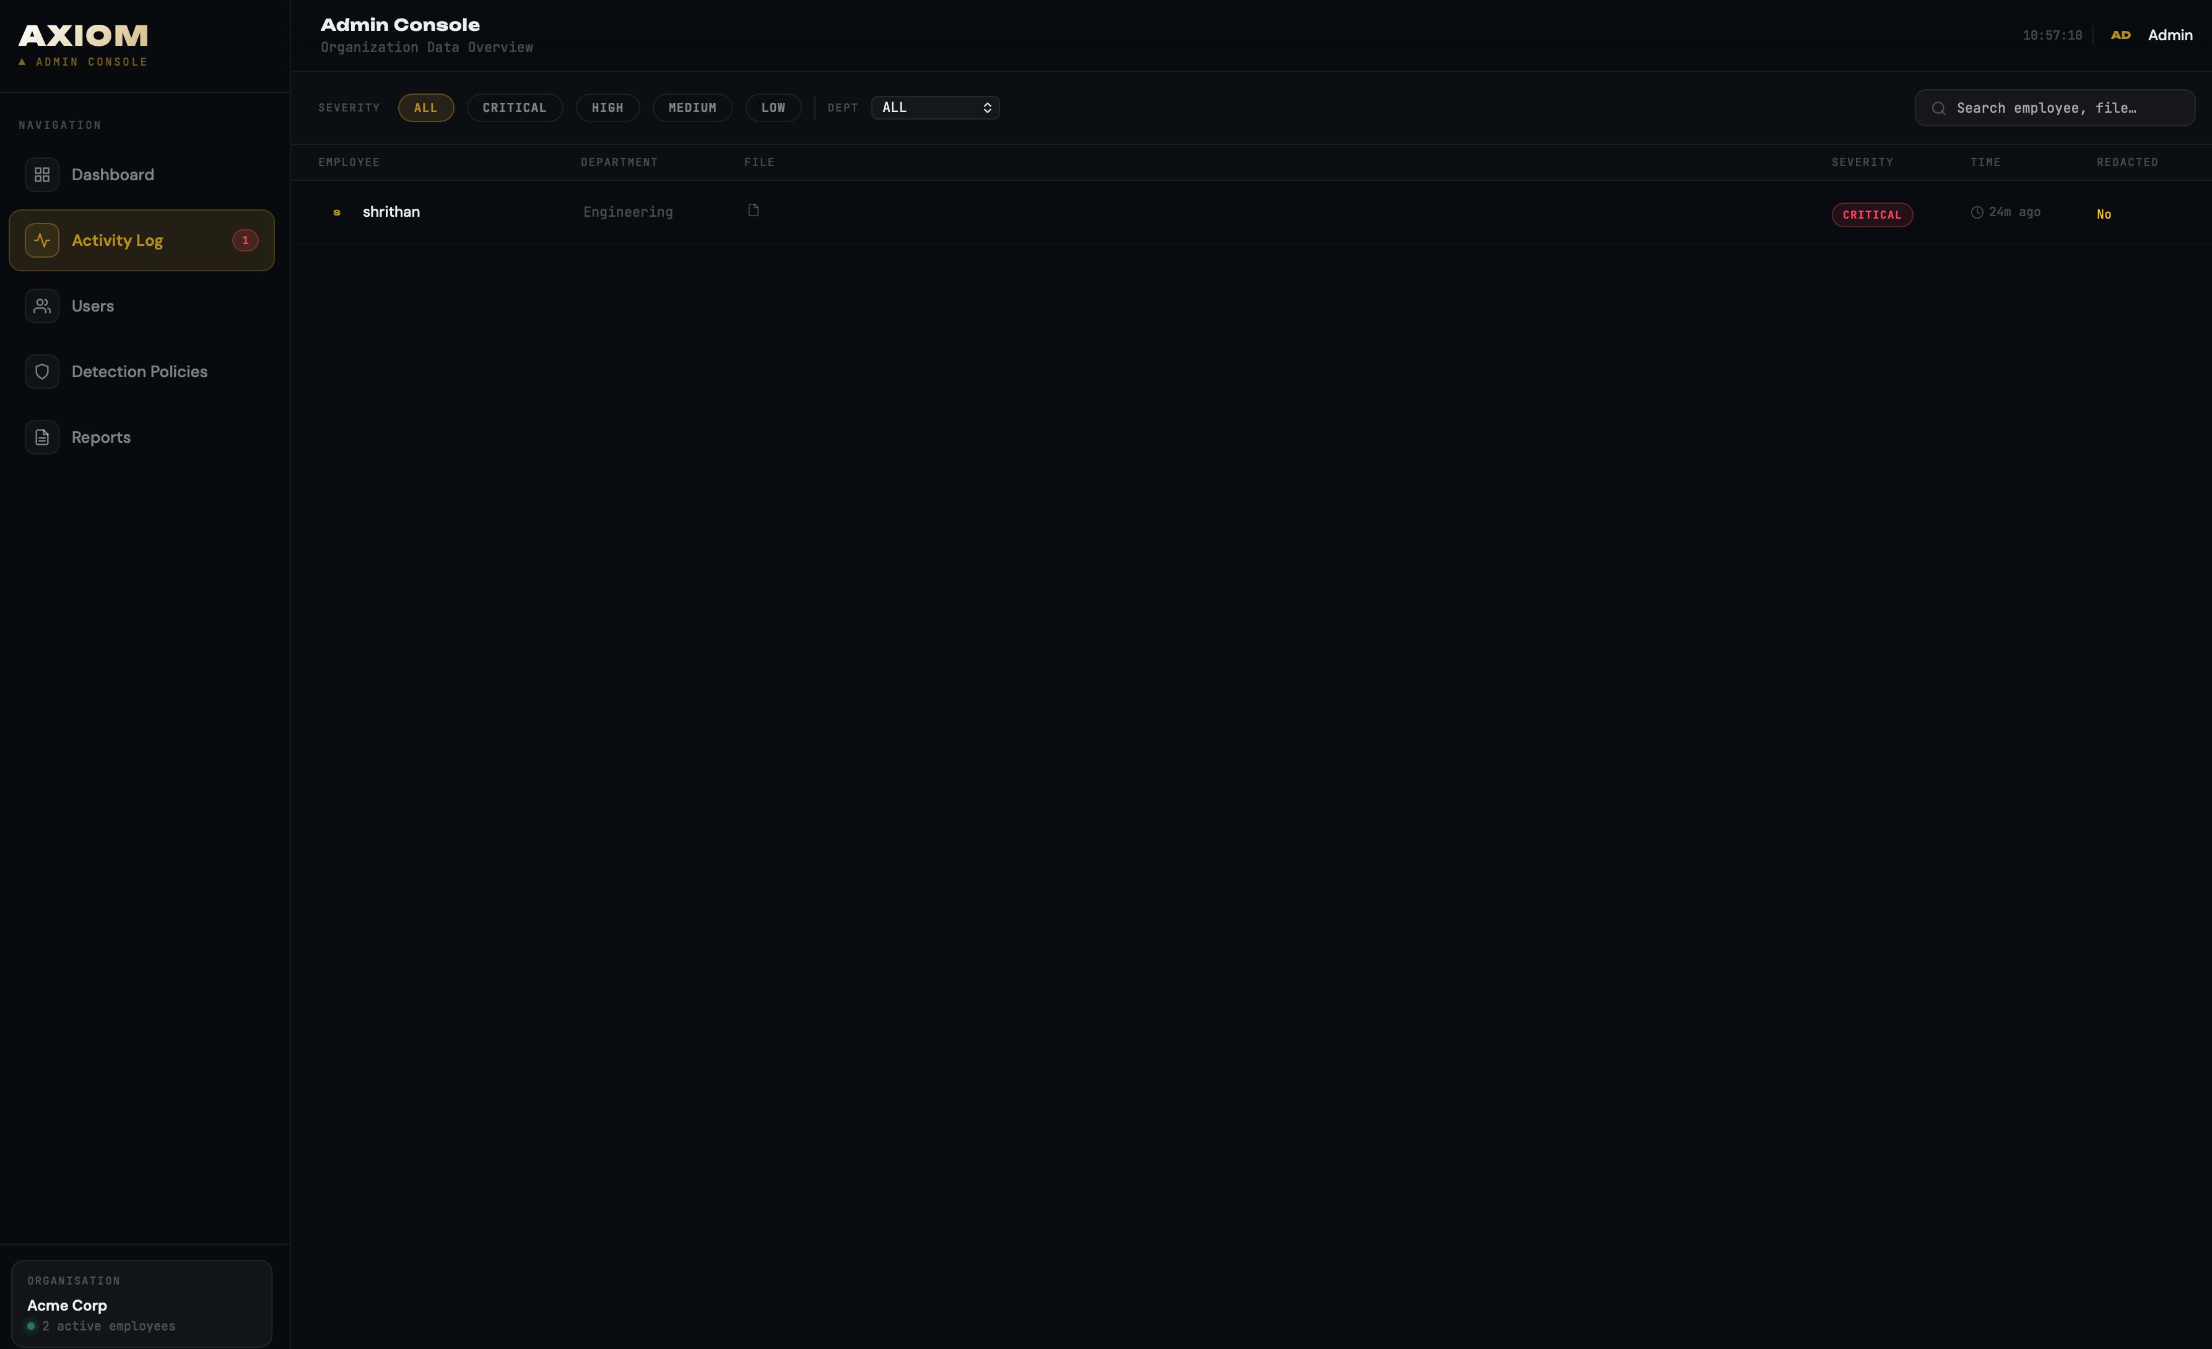Click the Reports document icon
Viewport: 2212px width, 1349px height.
[42, 437]
